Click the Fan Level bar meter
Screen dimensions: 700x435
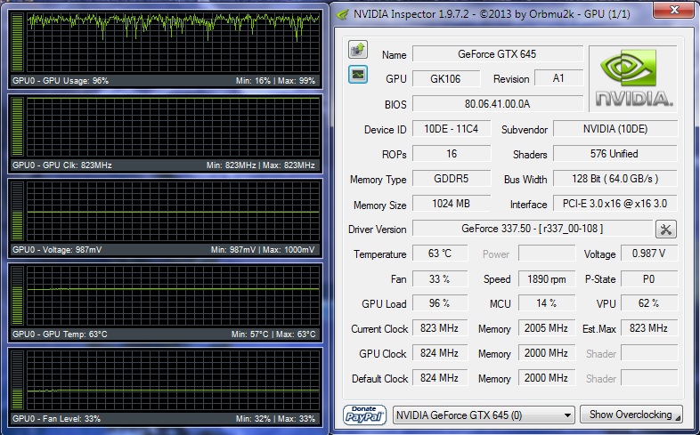[18, 380]
